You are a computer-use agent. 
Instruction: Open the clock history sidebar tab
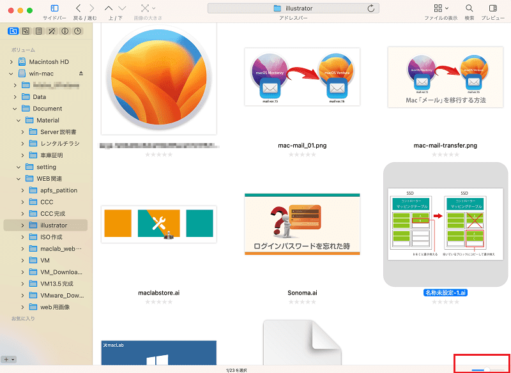tap(77, 31)
